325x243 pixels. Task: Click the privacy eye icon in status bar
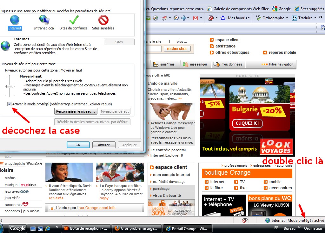pyautogui.click(x=245, y=220)
